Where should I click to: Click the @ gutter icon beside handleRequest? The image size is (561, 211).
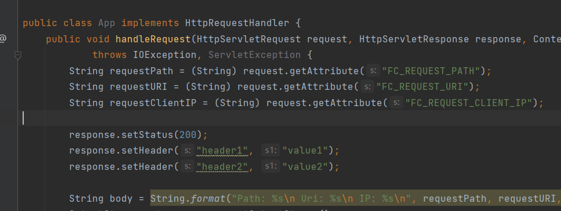(x=3, y=39)
